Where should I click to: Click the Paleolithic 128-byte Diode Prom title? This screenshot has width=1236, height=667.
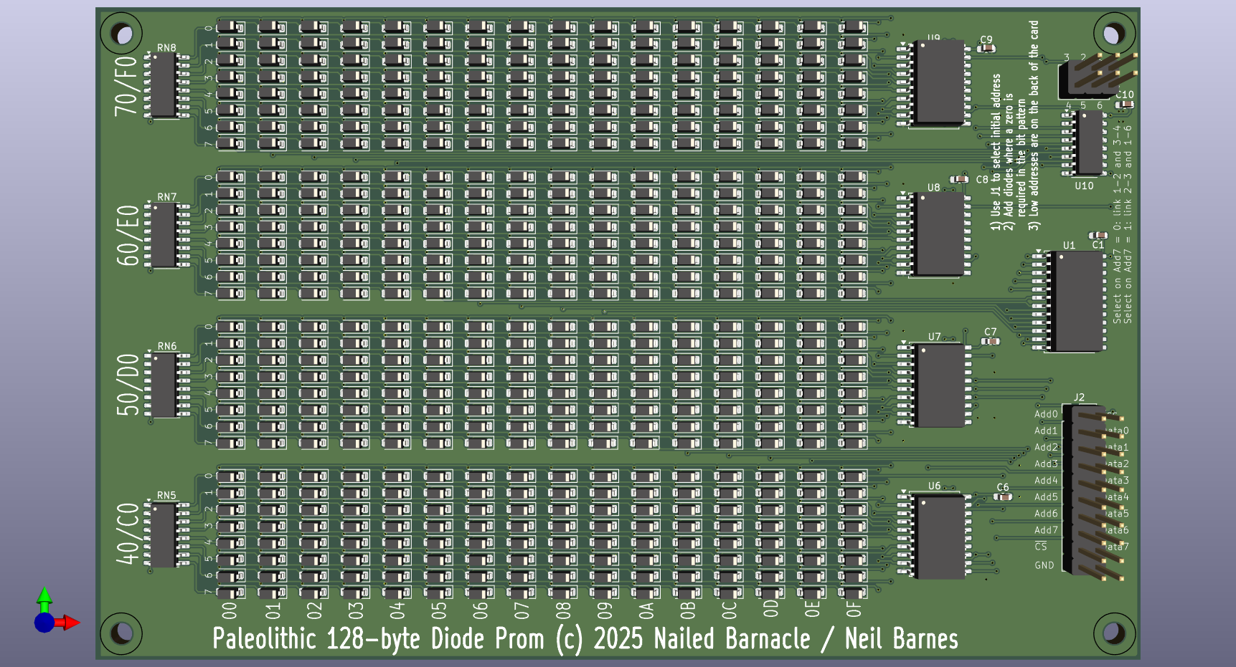point(585,638)
